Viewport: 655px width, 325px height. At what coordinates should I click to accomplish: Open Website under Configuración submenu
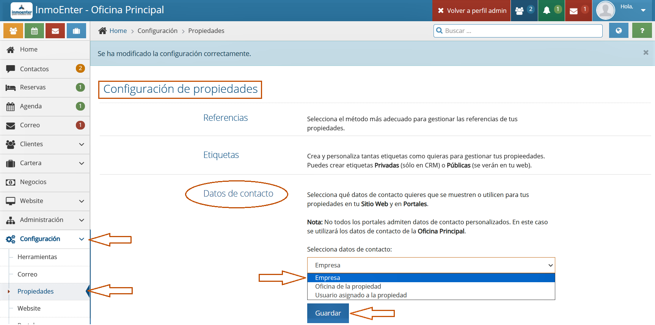45,308
